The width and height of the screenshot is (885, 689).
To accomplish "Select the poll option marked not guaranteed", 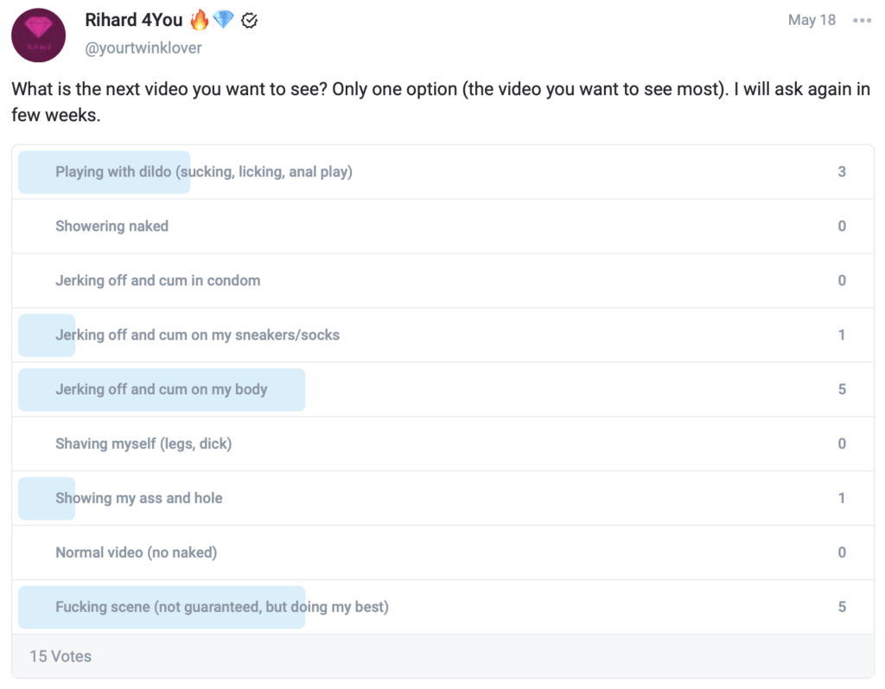I will coord(443,607).
